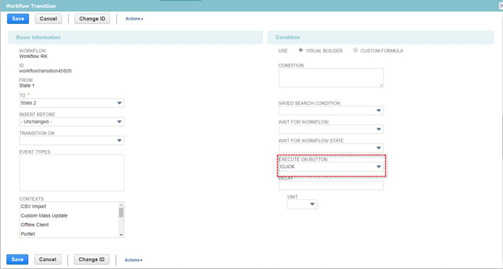This screenshot has width=503, height=269.
Task: Click the Event Types list box
Action: click(x=72, y=173)
